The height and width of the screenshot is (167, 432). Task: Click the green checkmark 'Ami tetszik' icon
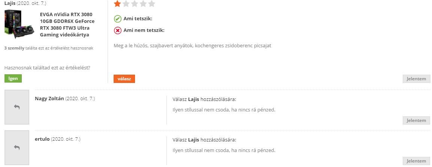[x=118, y=19]
